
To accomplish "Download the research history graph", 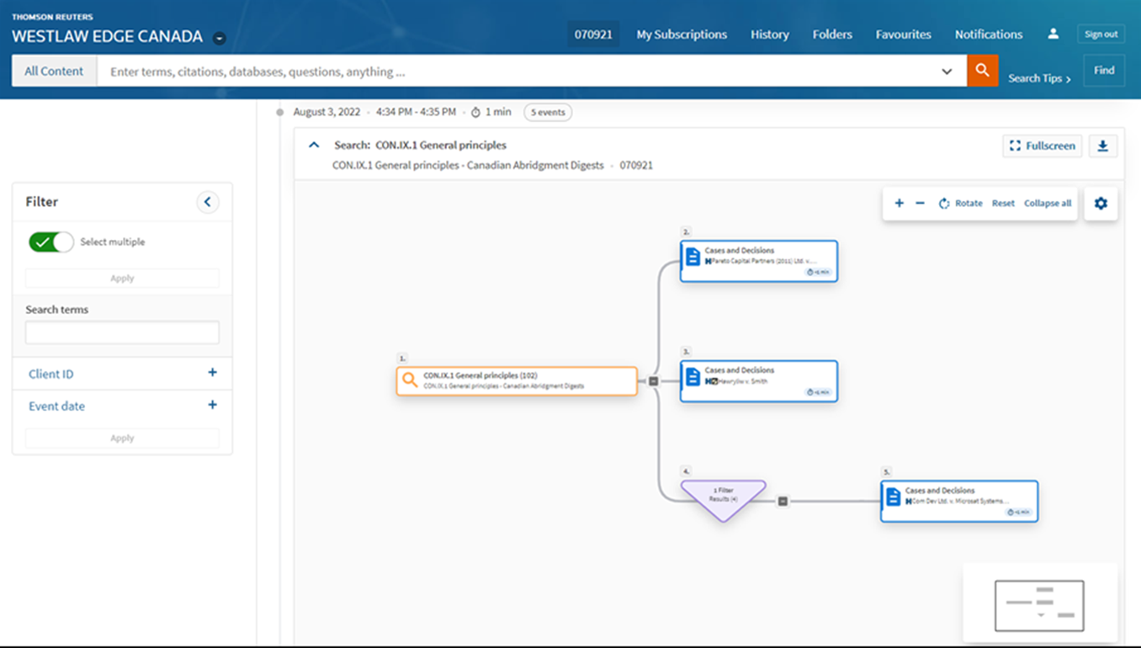I will (1102, 146).
